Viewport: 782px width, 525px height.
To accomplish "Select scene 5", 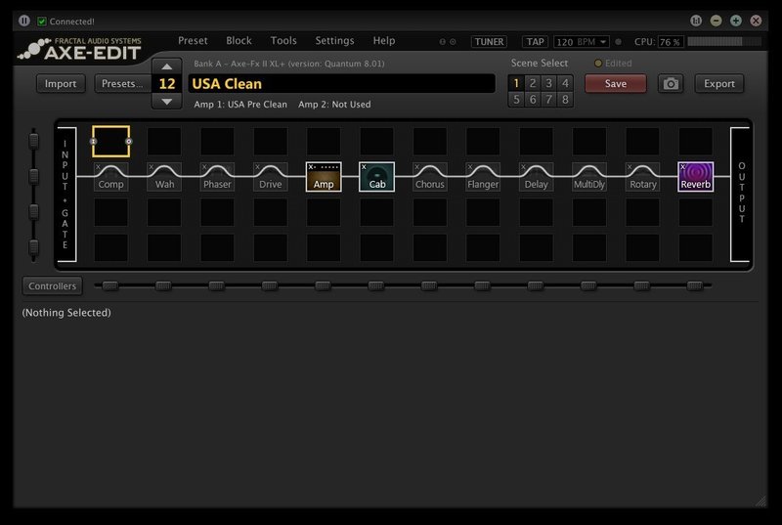I will 516,100.
